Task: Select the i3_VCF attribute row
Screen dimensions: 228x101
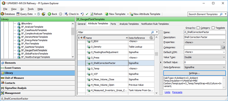Action: tap(116, 74)
